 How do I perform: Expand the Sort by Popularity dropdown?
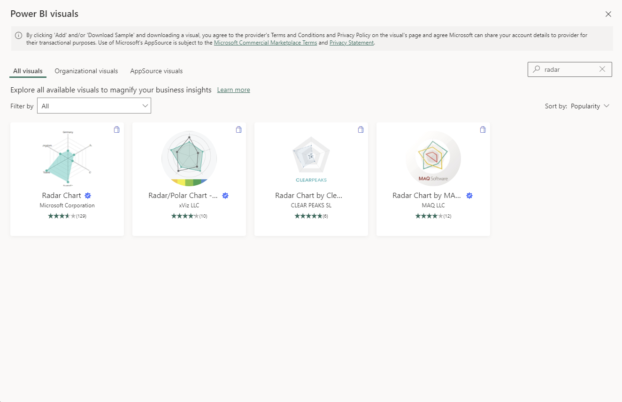590,106
